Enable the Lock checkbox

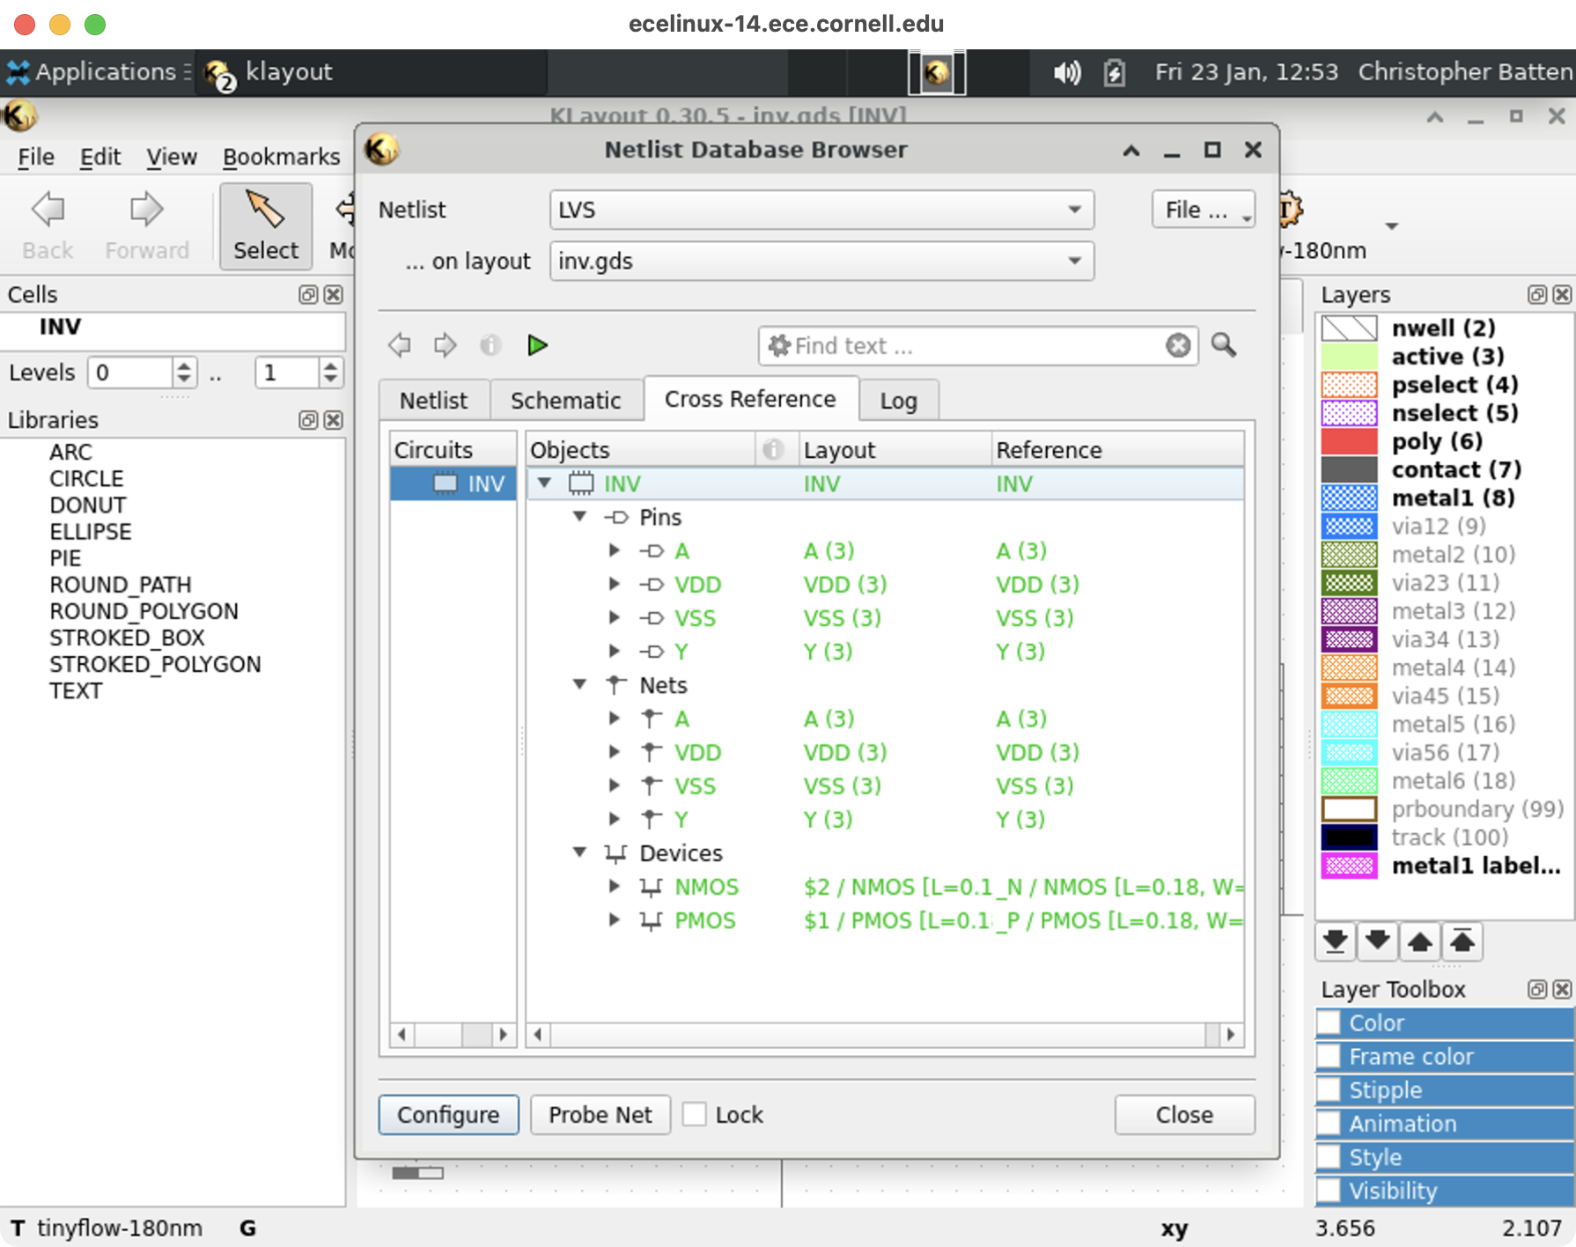pos(695,1115)
